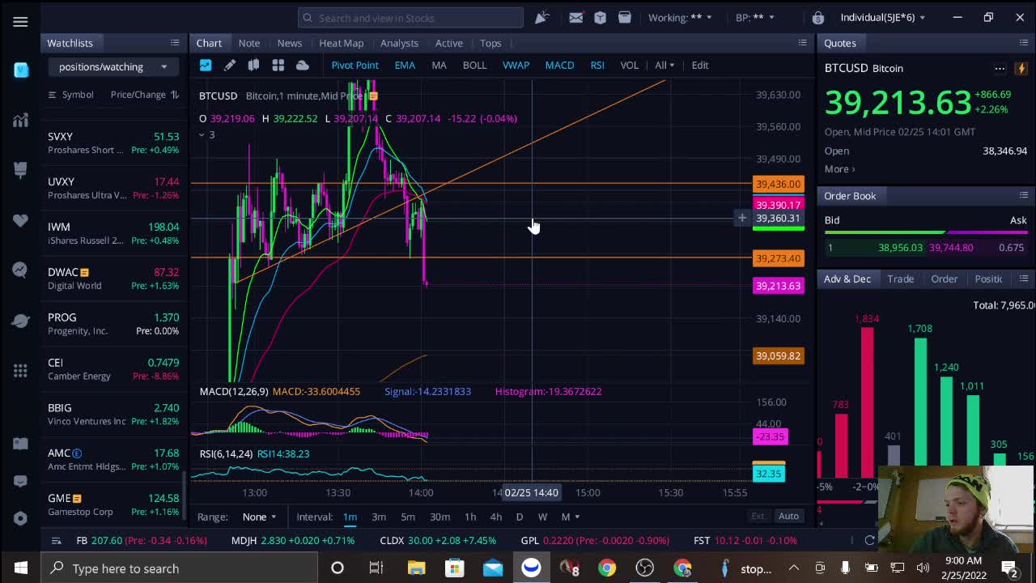Open the markets chart sidebar icon

[x=20, y=121]
